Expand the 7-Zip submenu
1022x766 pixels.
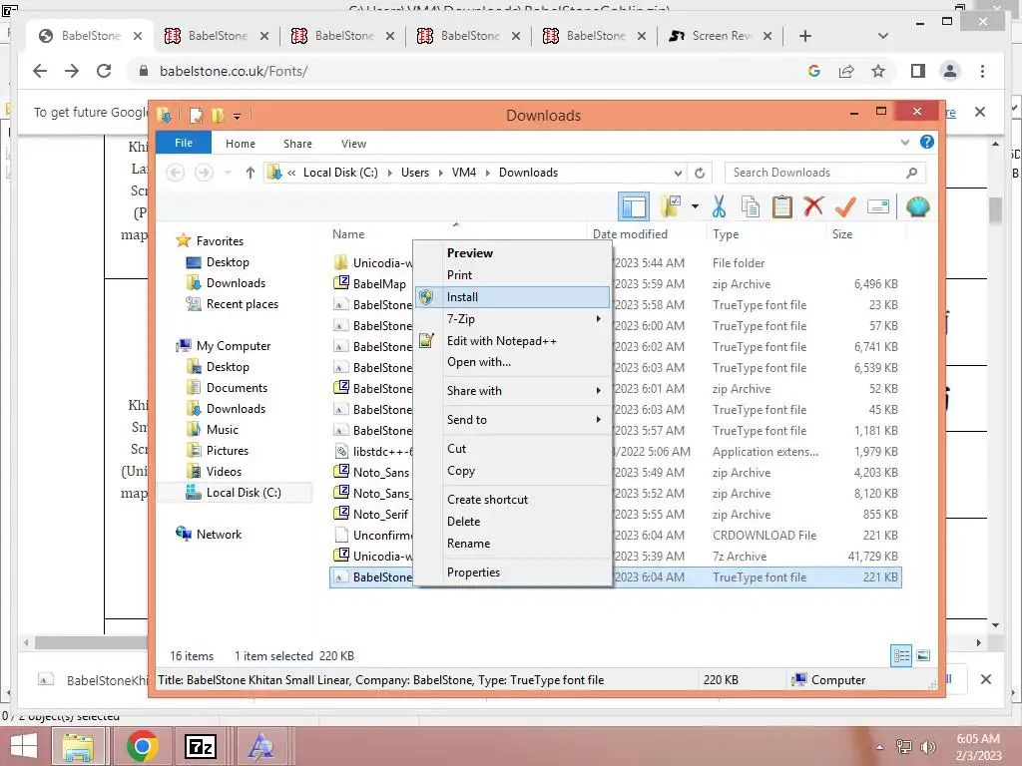click(513, 318)
